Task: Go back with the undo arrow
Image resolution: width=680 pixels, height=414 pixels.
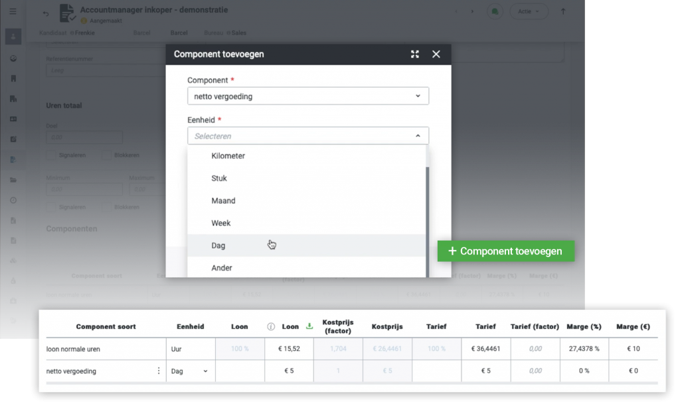Action: point(46,13)
